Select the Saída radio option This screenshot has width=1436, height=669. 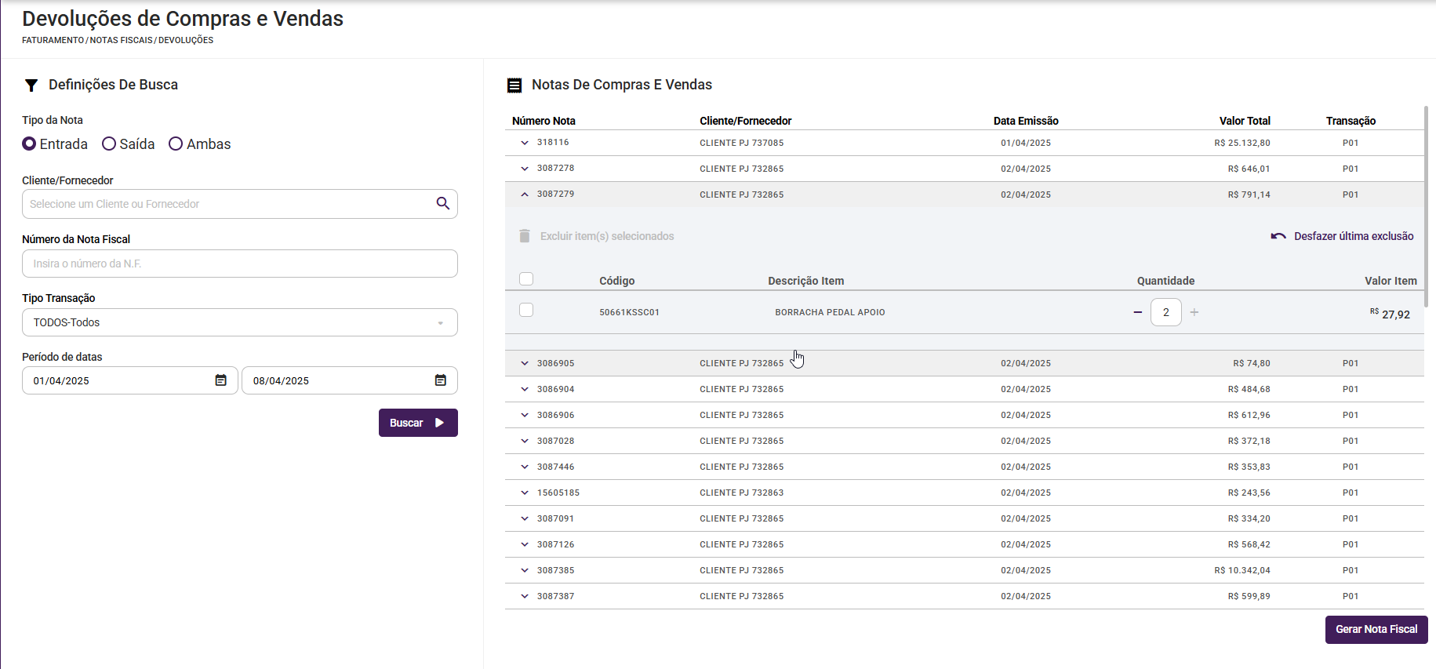[x=109, y=144]
